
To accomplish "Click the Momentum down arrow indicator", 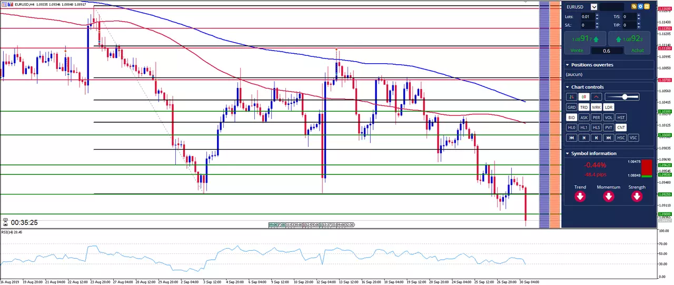I will 608,196.
